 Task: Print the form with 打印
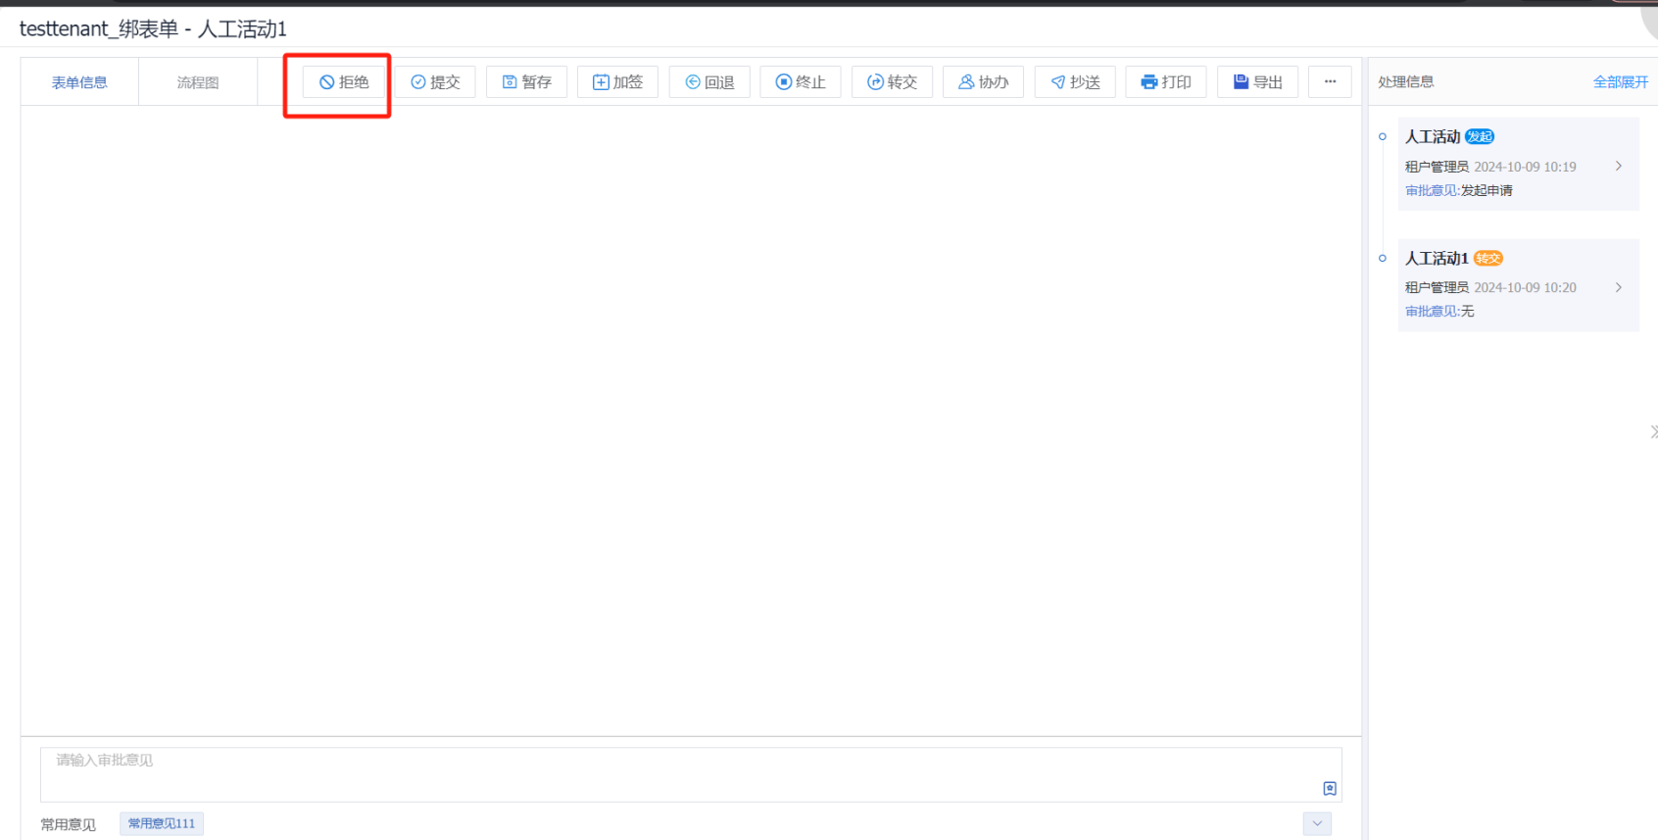(x=1165, y=82)
